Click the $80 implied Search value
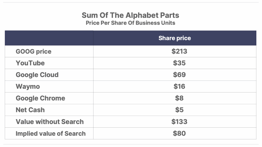Screen dimensions: 262x147 179,133
